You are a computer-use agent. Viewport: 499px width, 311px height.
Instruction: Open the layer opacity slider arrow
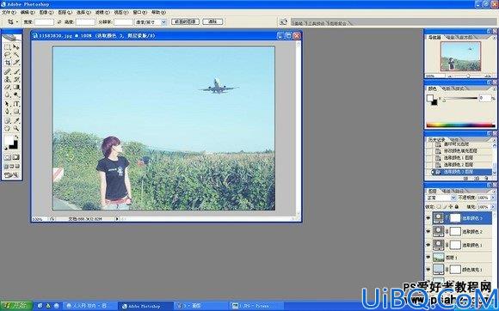493,198
